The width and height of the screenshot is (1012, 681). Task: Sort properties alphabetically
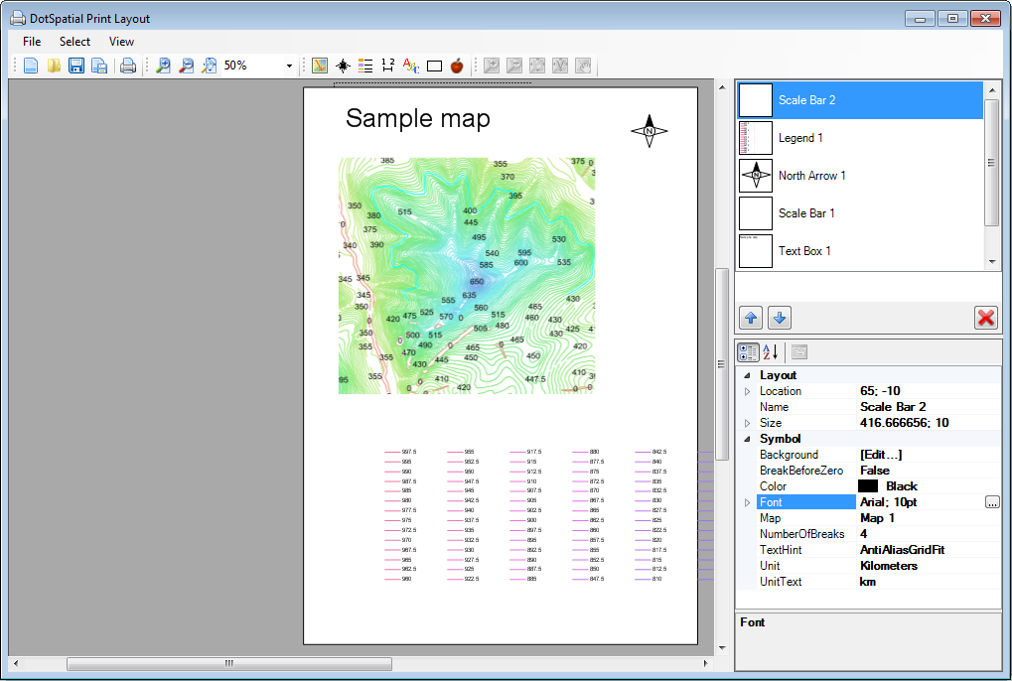[770, 352]
